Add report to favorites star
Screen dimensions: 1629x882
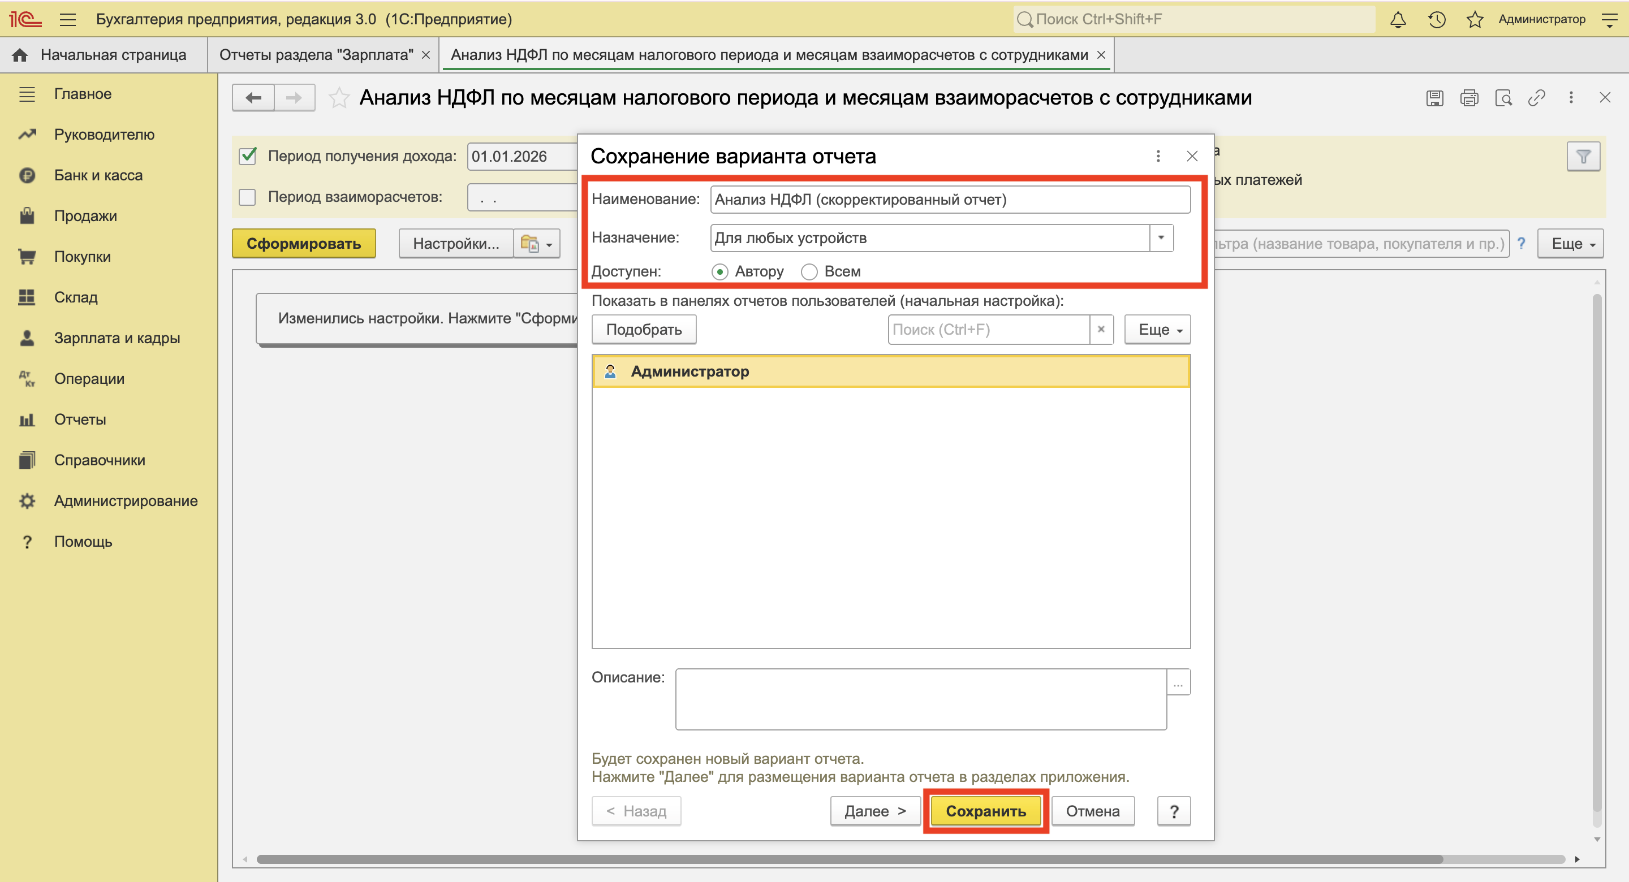point(339,98)
